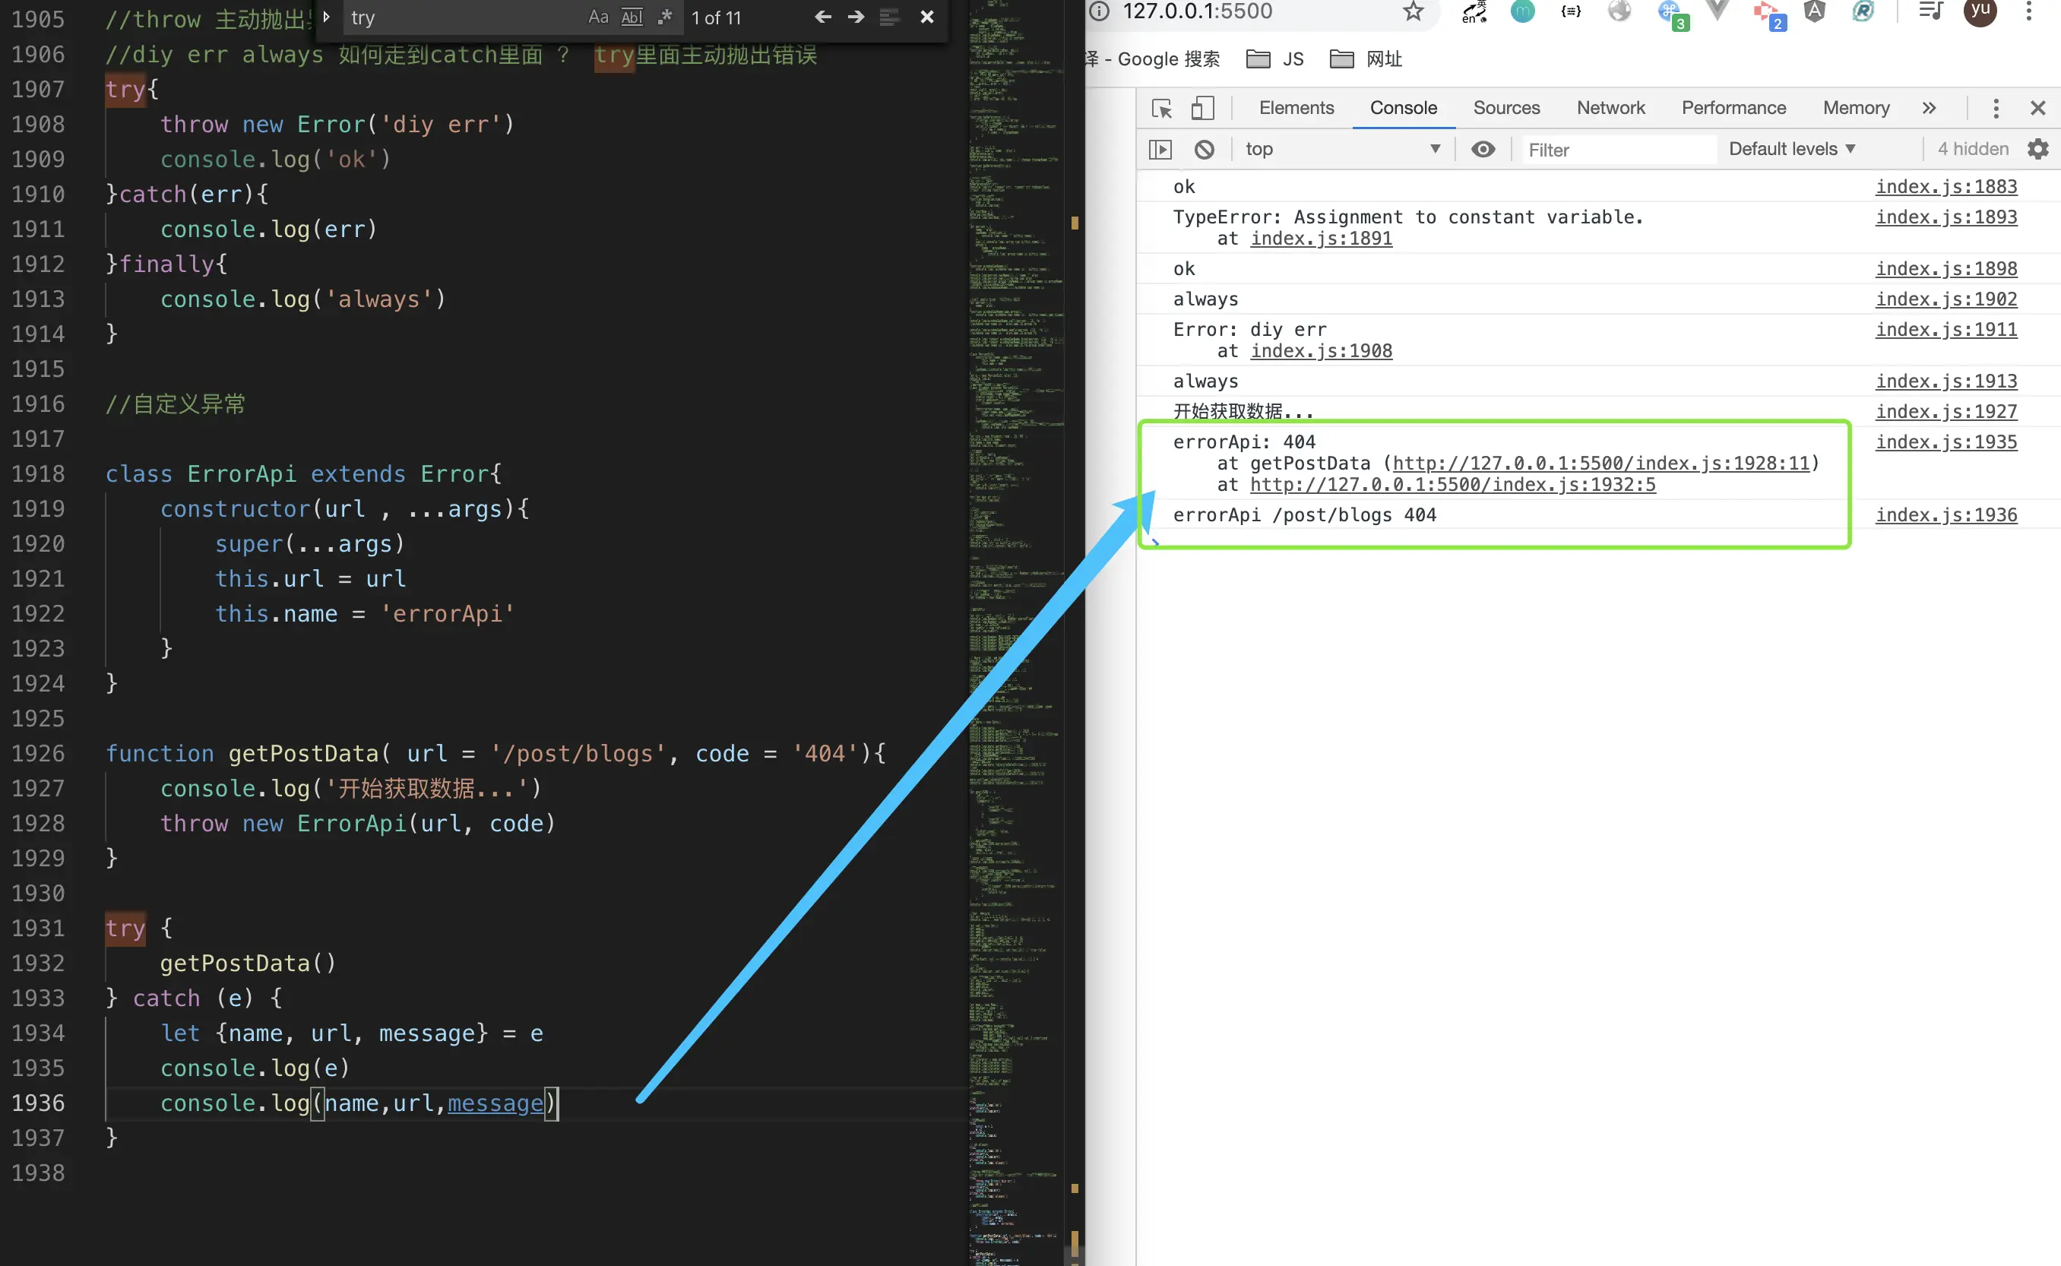Screen dimensions: 2061x1266
Task: Open source link index.js:1883
Action: point(1945,187)
